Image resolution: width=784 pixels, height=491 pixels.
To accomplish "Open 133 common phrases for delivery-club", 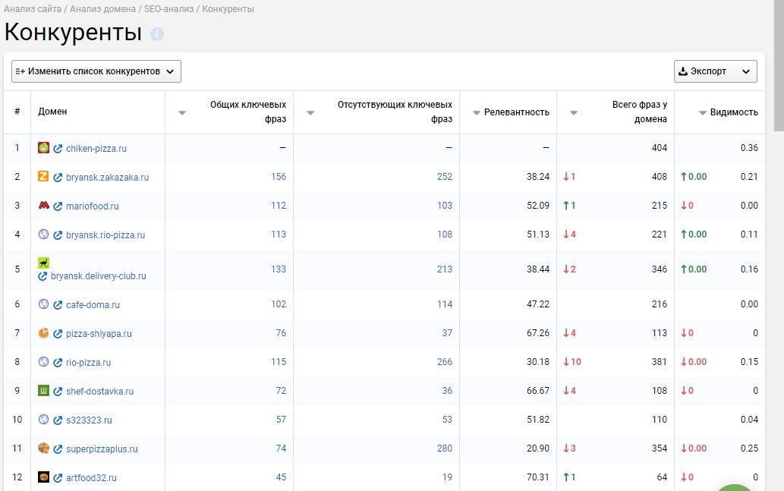I will click(x=279, y=269).
